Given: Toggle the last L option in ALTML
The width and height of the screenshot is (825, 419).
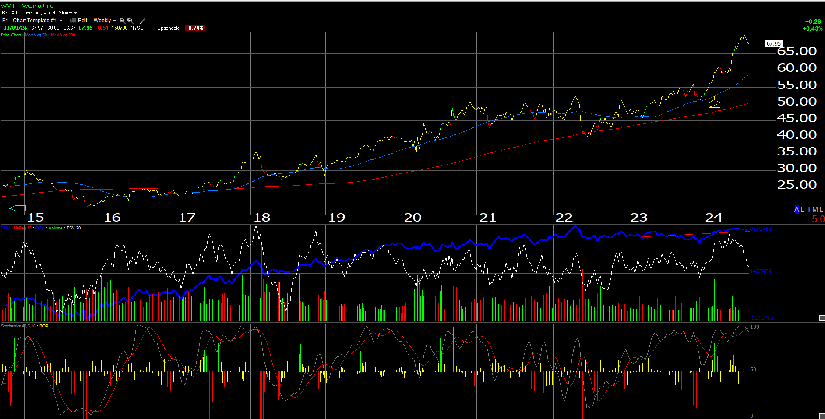Looking at the screenshot, I should click(821, 210).
